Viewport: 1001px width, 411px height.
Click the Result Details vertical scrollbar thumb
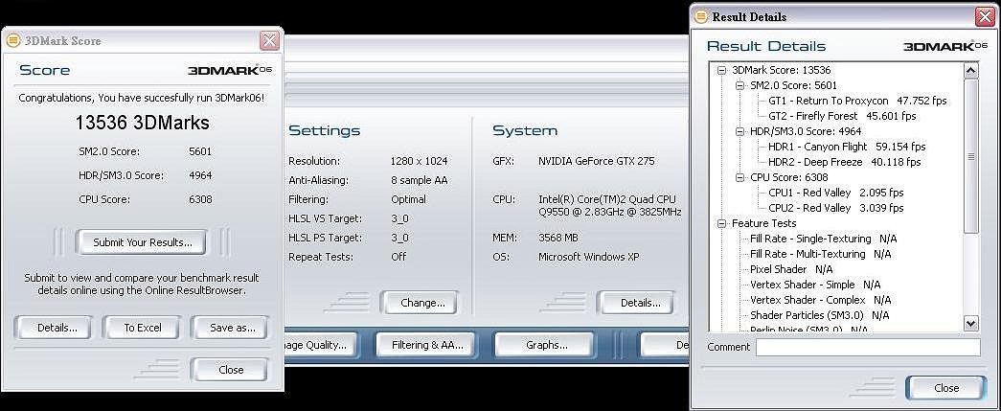click(x=971, y=156)
